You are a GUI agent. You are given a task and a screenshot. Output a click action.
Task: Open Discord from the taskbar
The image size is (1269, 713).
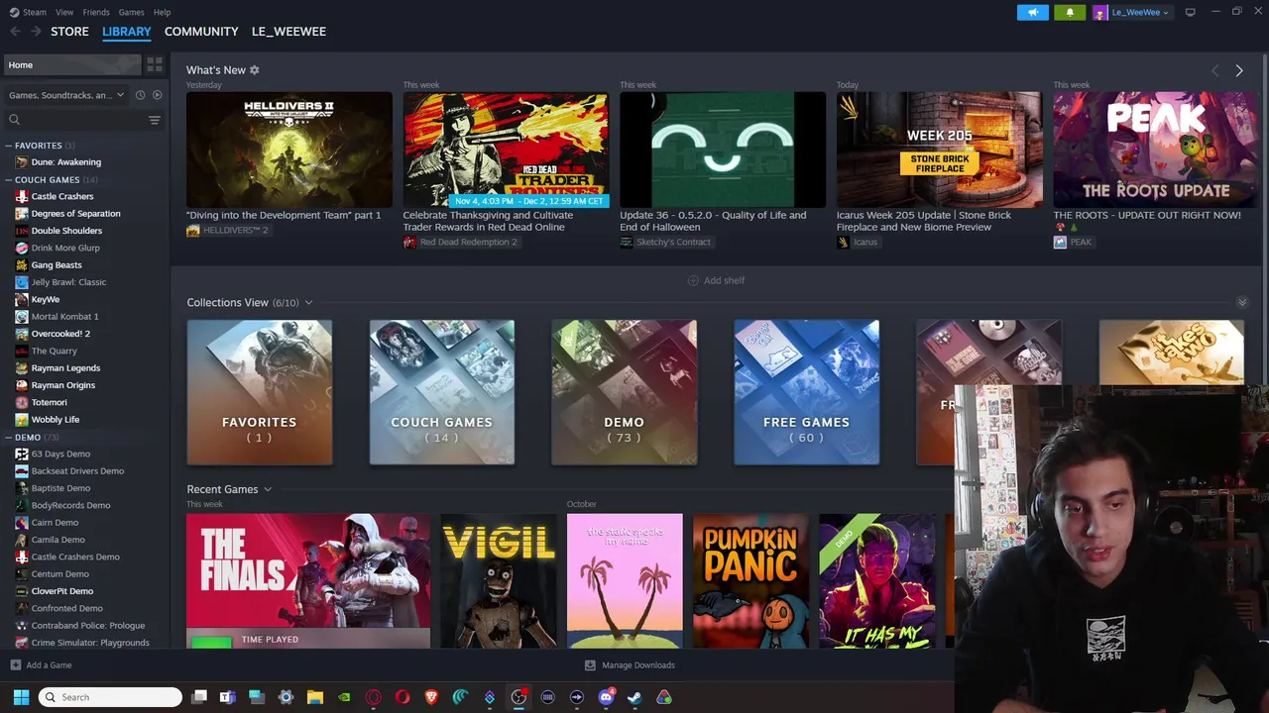606,697
